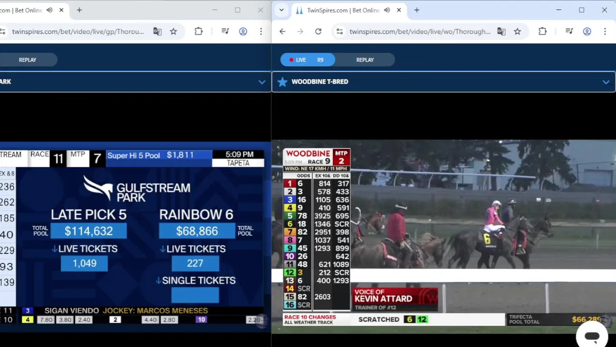The image size is (616, 347).
Task: Open site info icon in left address bar
Action: [x=2, y=31]
